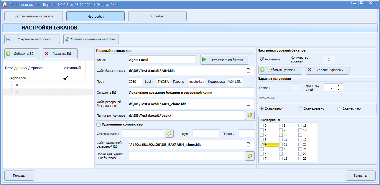Enable Удаленный компьютер checkbox
Viewport: 380px width, 185px height.
coord(98,125)
